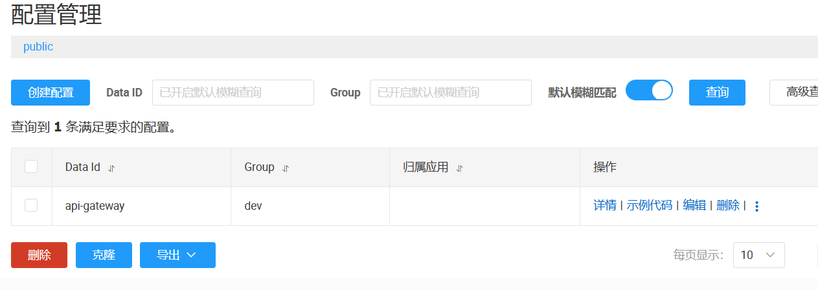Toggle the 默认模糊匹配 switch
818x292 pixels.
649,91
